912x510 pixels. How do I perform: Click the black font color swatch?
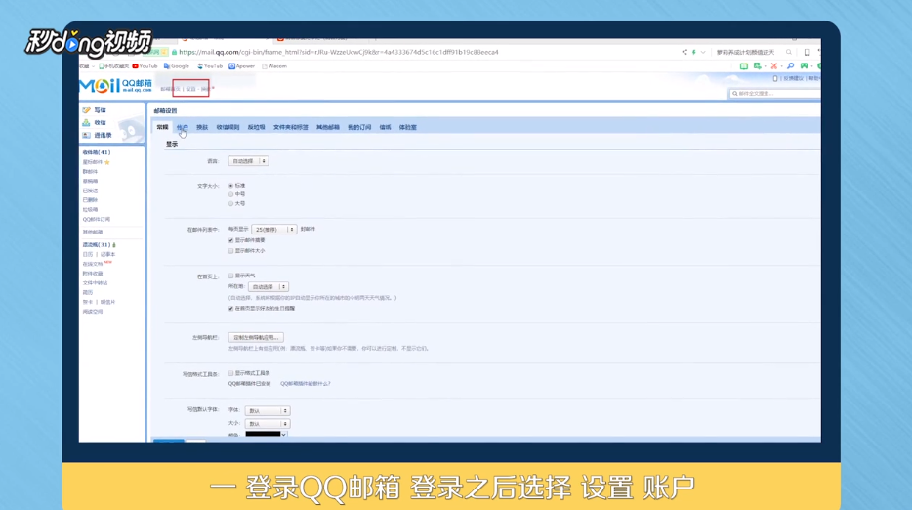click(263, 435)
